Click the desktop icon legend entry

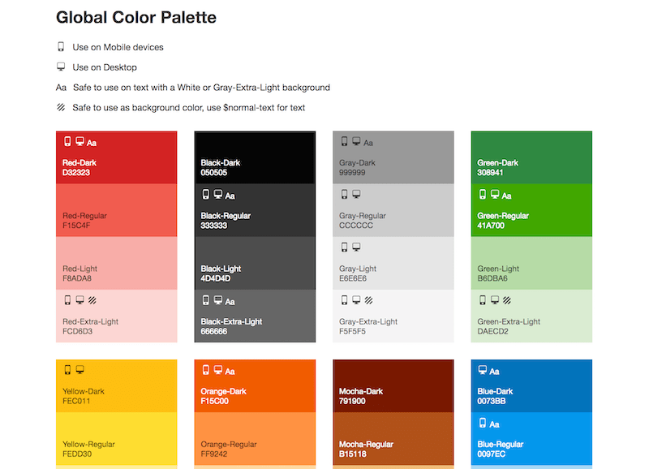(61, 67)
